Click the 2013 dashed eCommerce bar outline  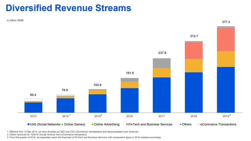click(33, 100)
